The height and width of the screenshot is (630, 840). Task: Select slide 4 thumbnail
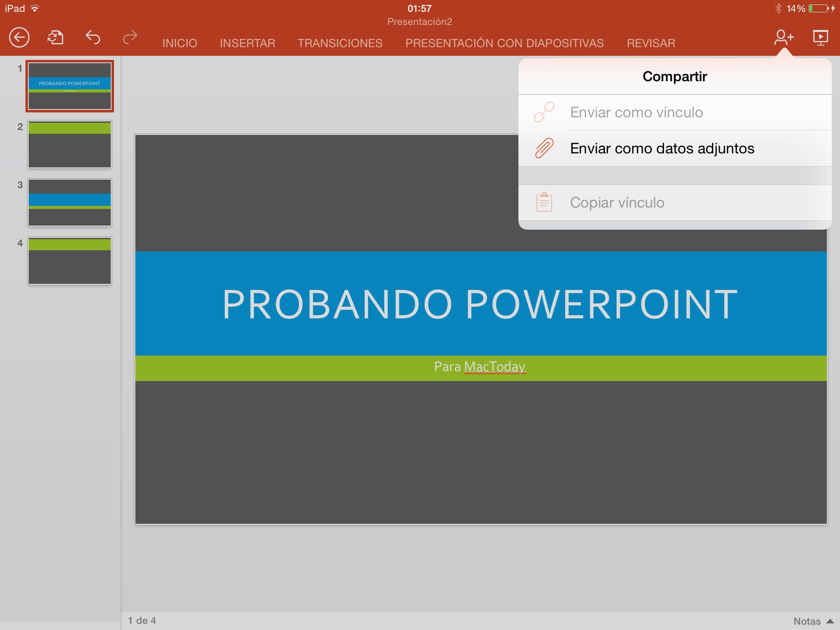coord(70,261)
